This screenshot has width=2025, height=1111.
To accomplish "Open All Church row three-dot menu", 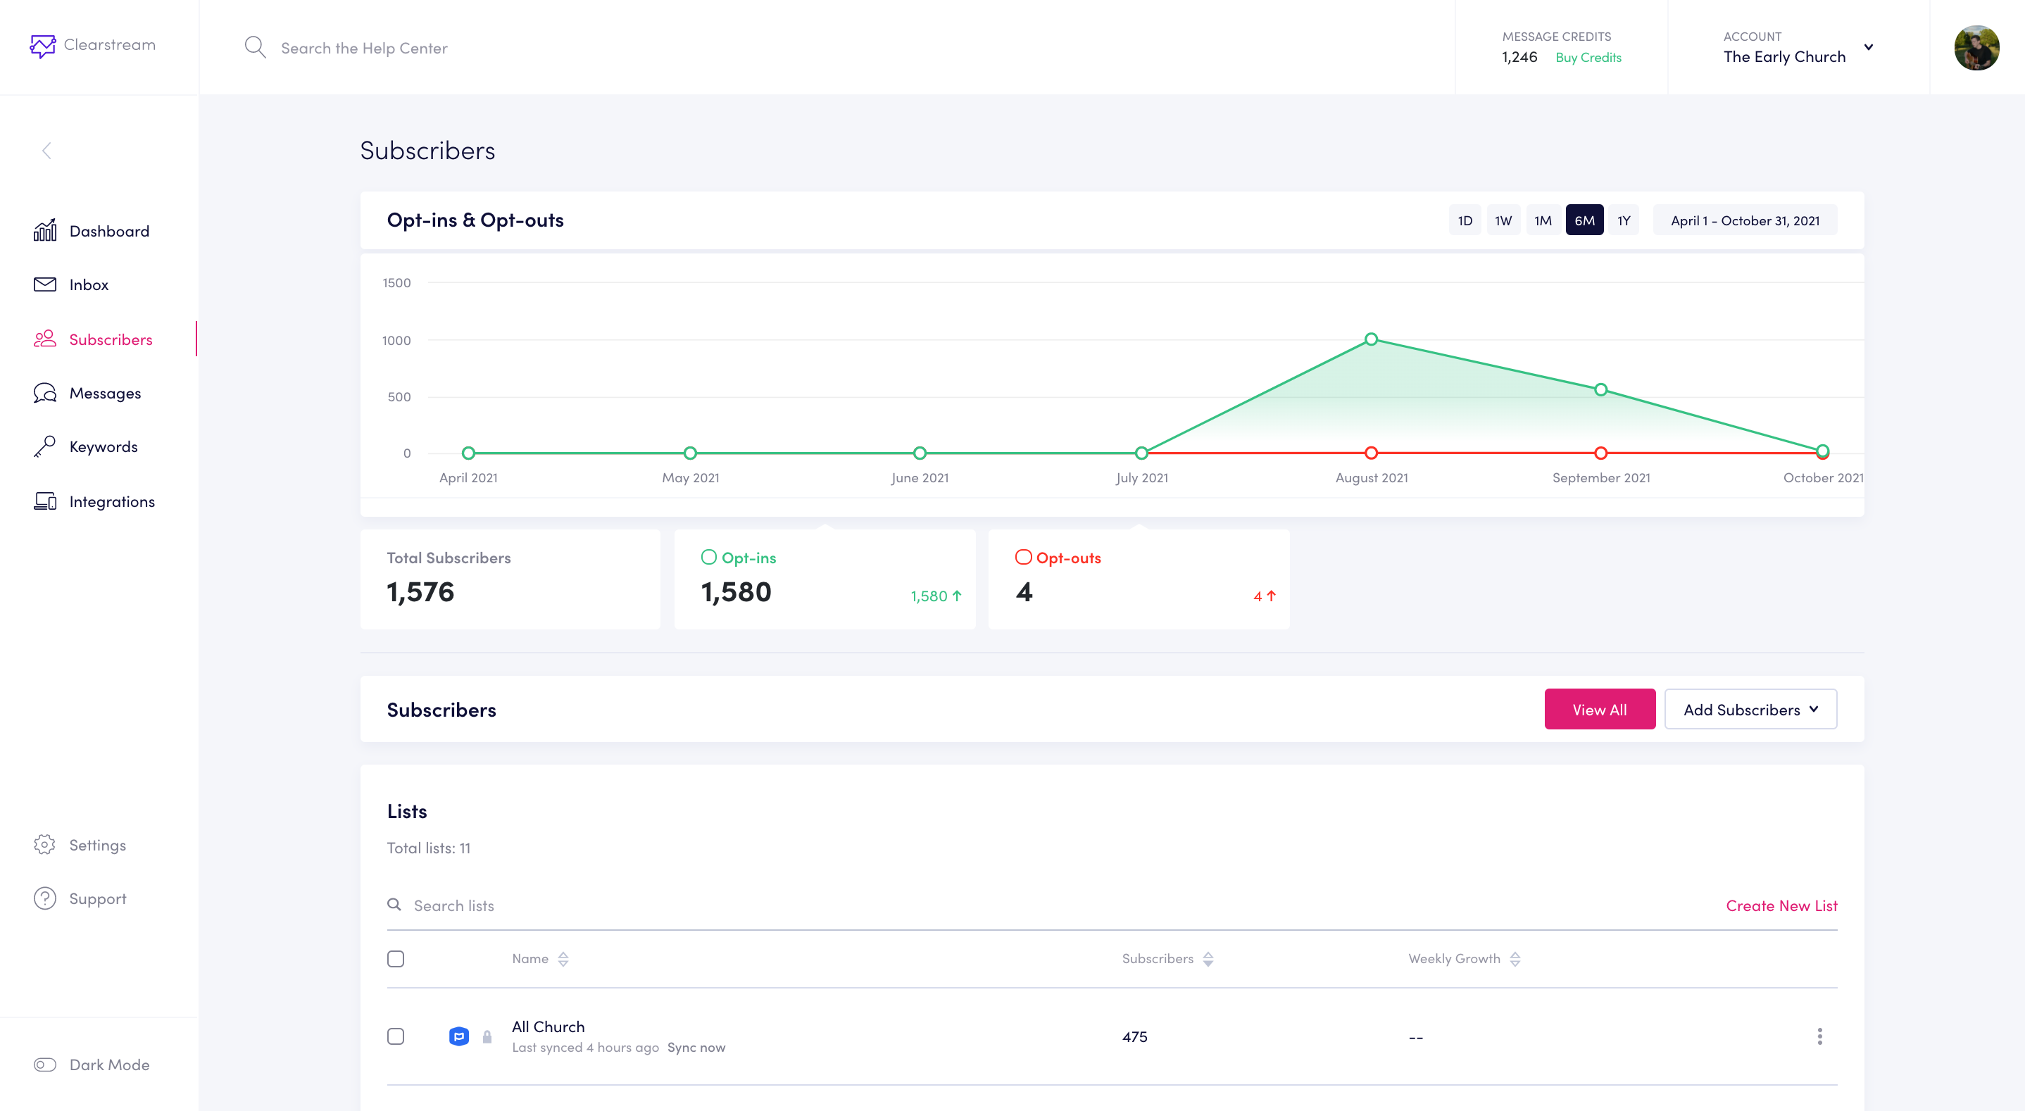I will [x=1819, y=1036].
